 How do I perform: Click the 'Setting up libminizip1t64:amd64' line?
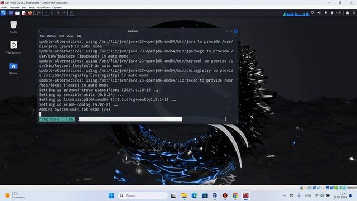click(x=108, y=99)
